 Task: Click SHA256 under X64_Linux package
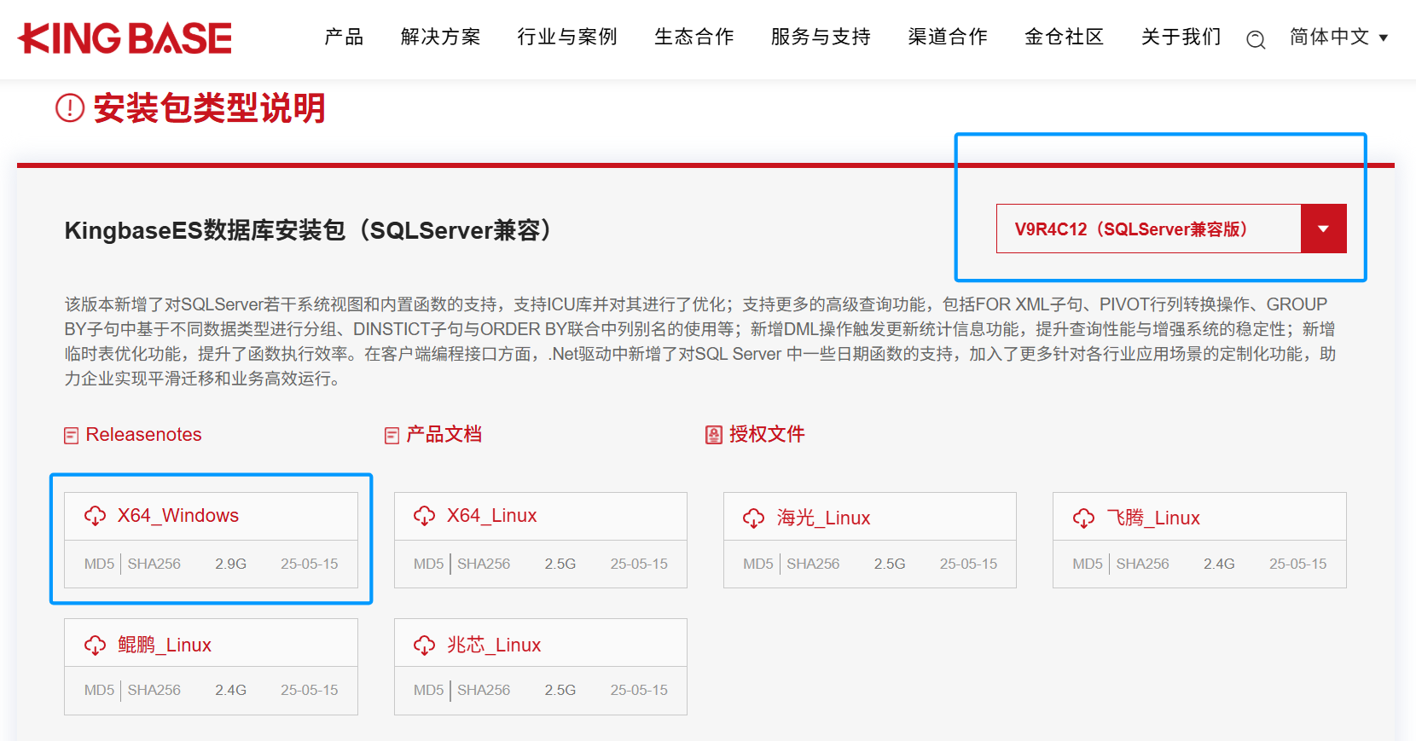(484, 564)
